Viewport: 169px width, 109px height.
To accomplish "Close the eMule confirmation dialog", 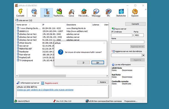I will (x=104, y=43).
